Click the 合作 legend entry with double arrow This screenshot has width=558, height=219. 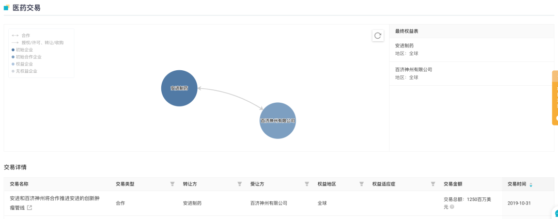[21, 36]
